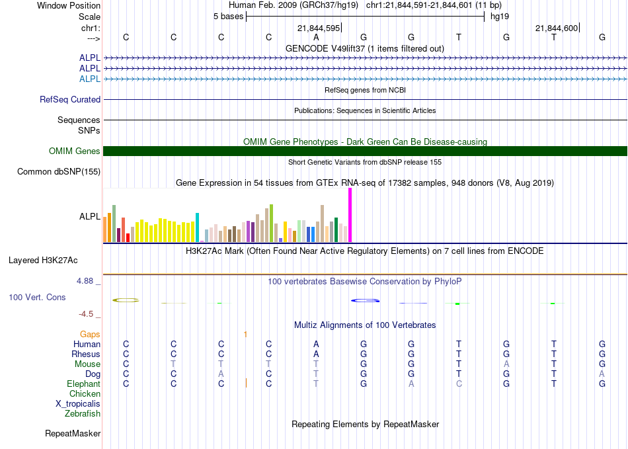Click the ALPL label beside the GTEx bar chart
Viewport: 628px width, 449px height.
[x=90, y=216]
